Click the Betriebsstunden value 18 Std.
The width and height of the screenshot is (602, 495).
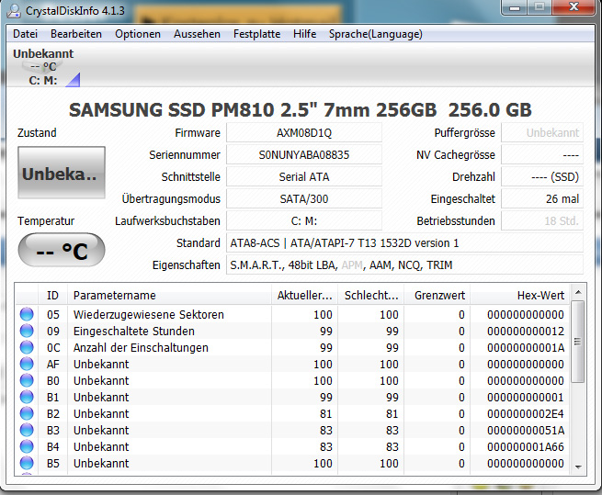[x=542, y=221]
